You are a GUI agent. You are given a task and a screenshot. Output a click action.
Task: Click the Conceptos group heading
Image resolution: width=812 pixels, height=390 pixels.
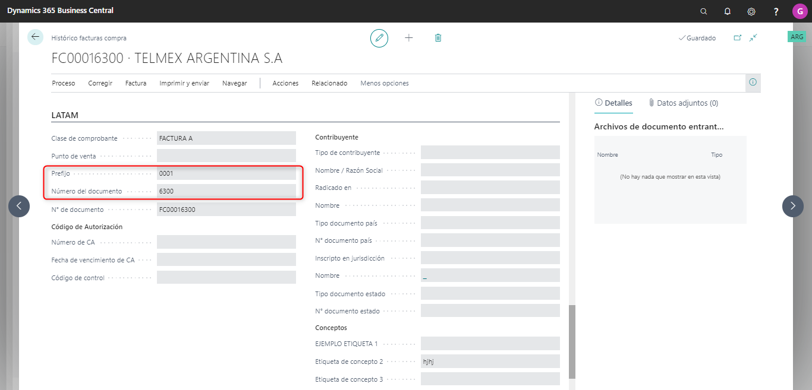(331, 328)
